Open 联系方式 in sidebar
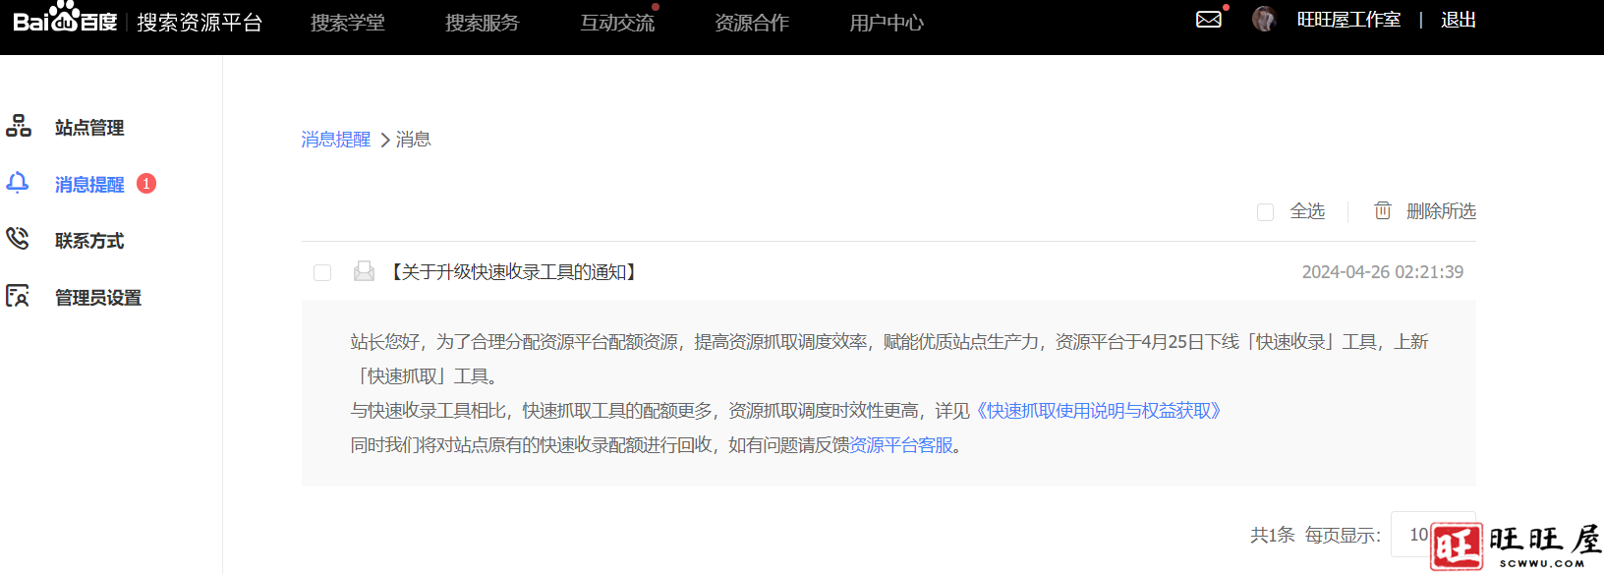Image resolution: width=1604 pixels, height=574 pixels. (x=89, y=241)
